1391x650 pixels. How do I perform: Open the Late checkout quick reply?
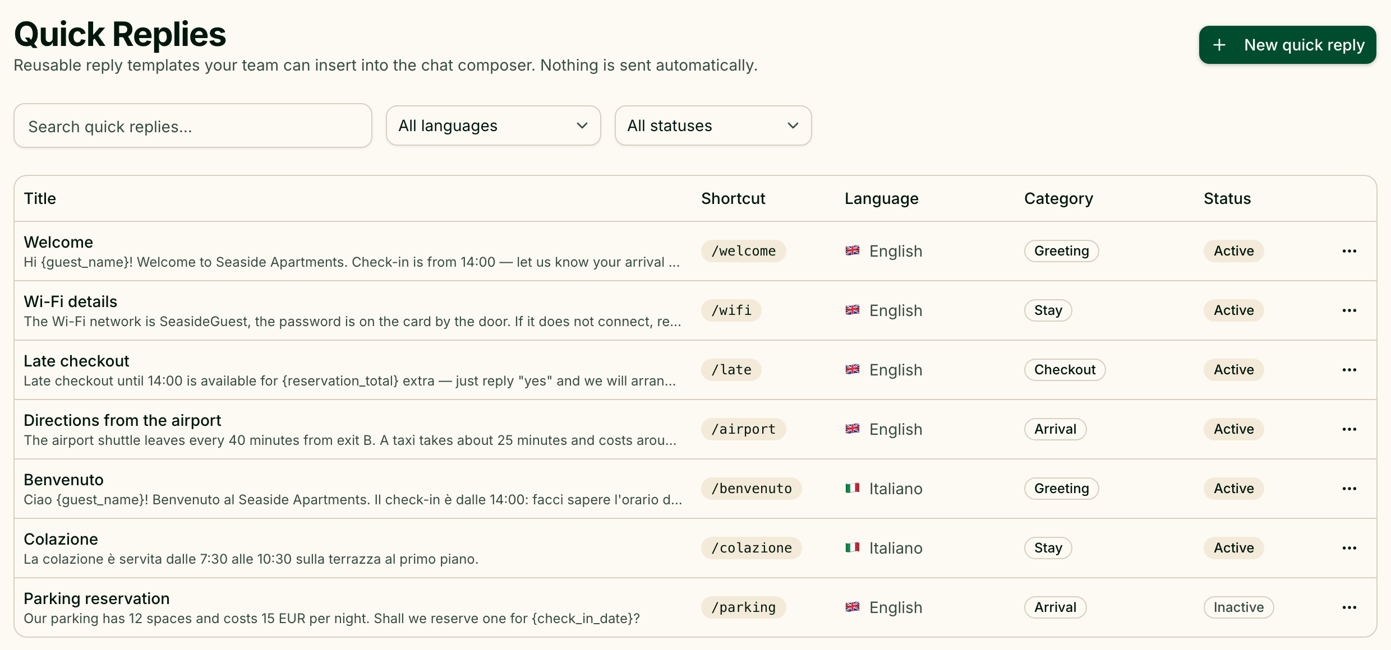(x=76, y=361)
